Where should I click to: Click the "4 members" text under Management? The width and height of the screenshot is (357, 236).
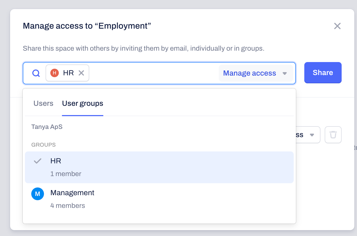pyautogui.click(x=68, y=206)
